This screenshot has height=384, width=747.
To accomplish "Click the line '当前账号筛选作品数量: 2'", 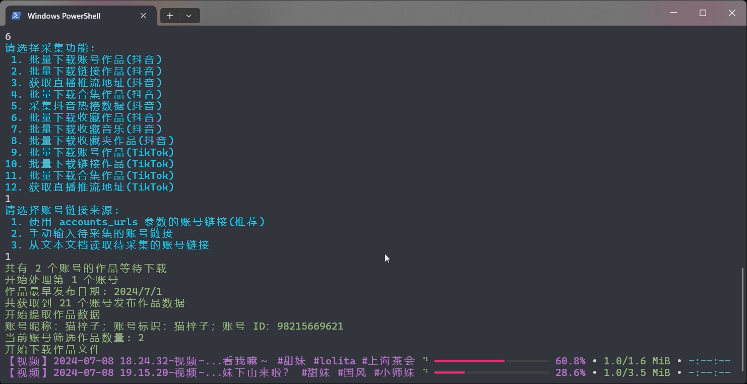I will tap(75, 338).
